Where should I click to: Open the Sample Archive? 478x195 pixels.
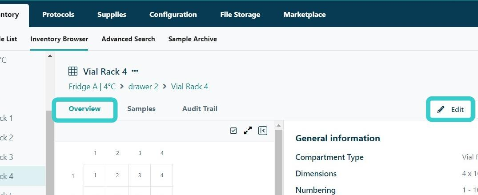point(193,39)
